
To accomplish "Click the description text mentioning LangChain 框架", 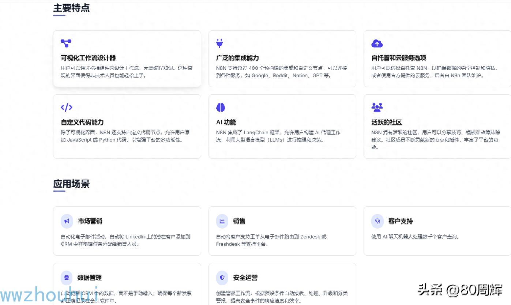I will (x=278, y=136).
